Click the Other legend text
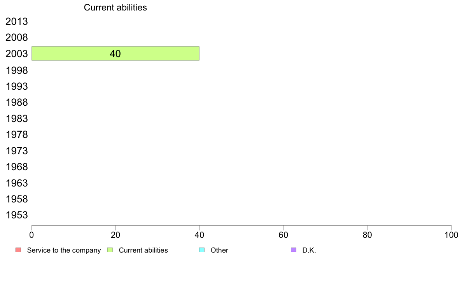This screenshot has width=462, height=286. tap(219, 250)
